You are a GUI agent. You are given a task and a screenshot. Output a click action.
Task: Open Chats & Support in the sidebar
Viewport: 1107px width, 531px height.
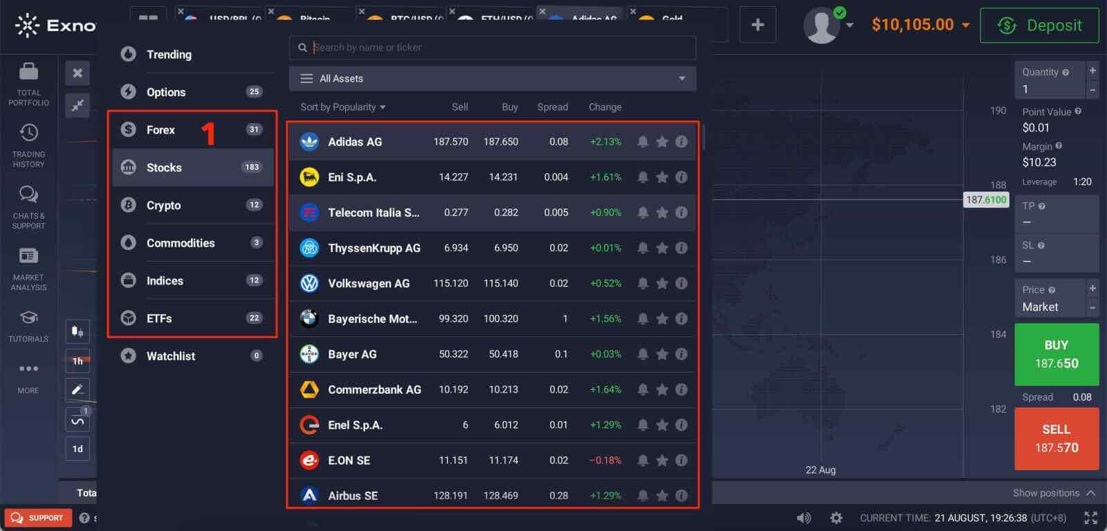[x=28, y=206]
